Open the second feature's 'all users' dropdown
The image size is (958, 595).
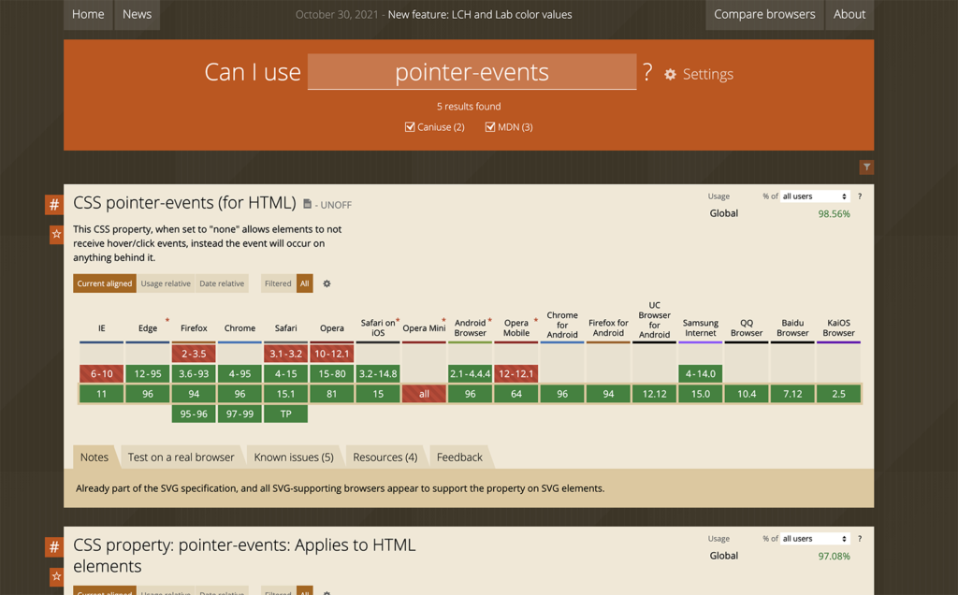[813, 539]
